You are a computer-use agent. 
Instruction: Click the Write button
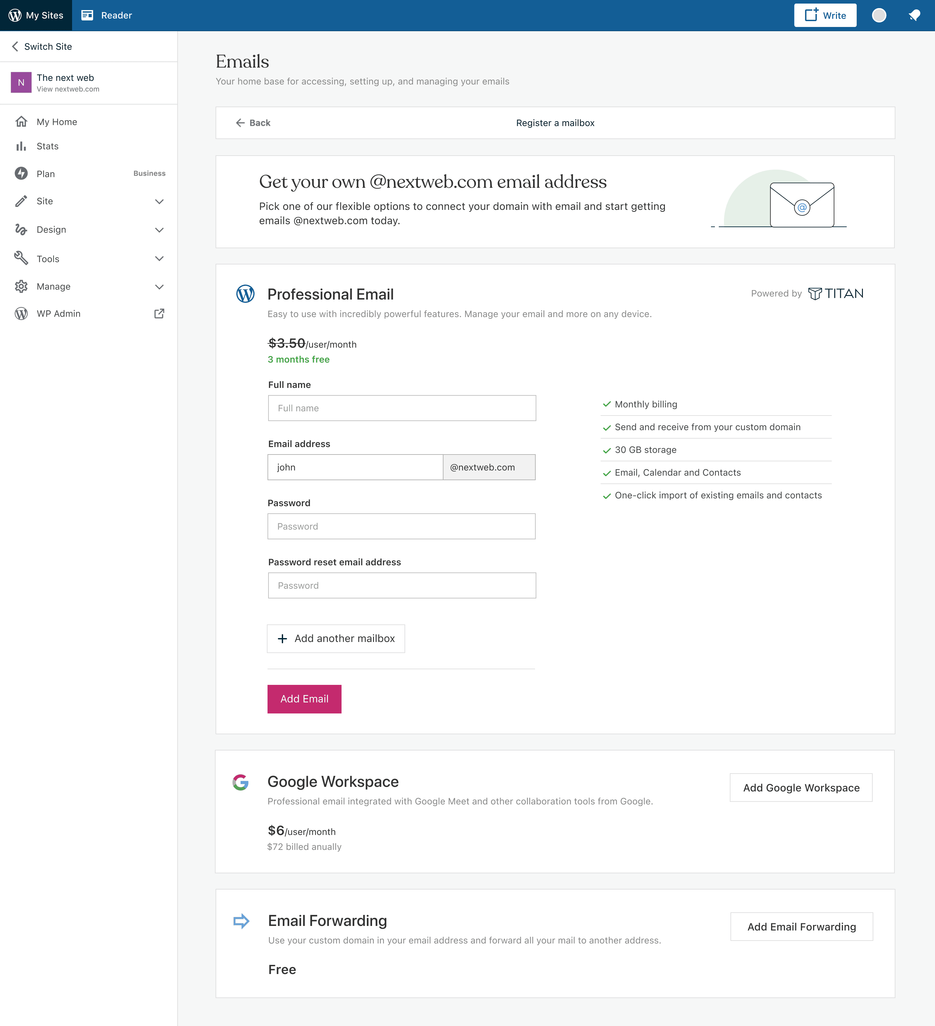[x=825, y=15]
